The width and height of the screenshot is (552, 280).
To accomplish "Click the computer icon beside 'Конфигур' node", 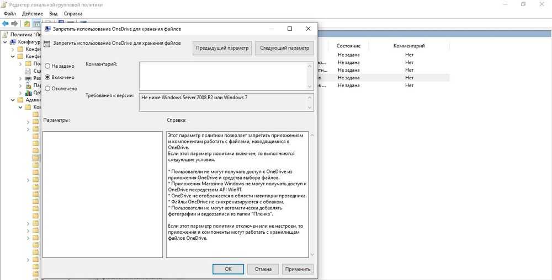I will tap(13, 41).
